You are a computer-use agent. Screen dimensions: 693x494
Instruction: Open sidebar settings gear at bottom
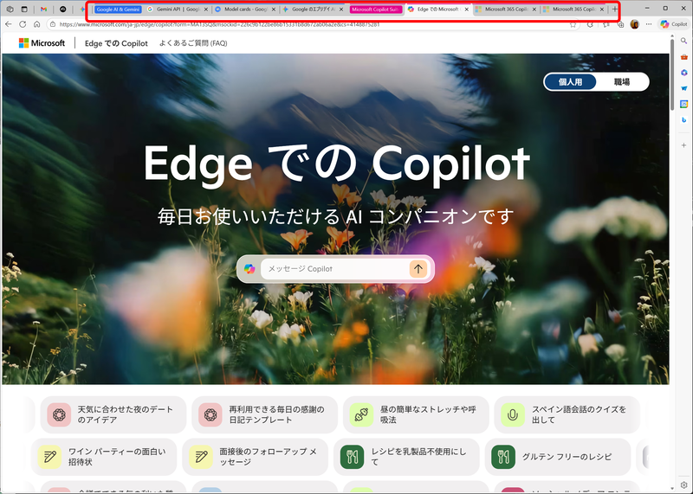pyautogui.click(x=683, y=485)
